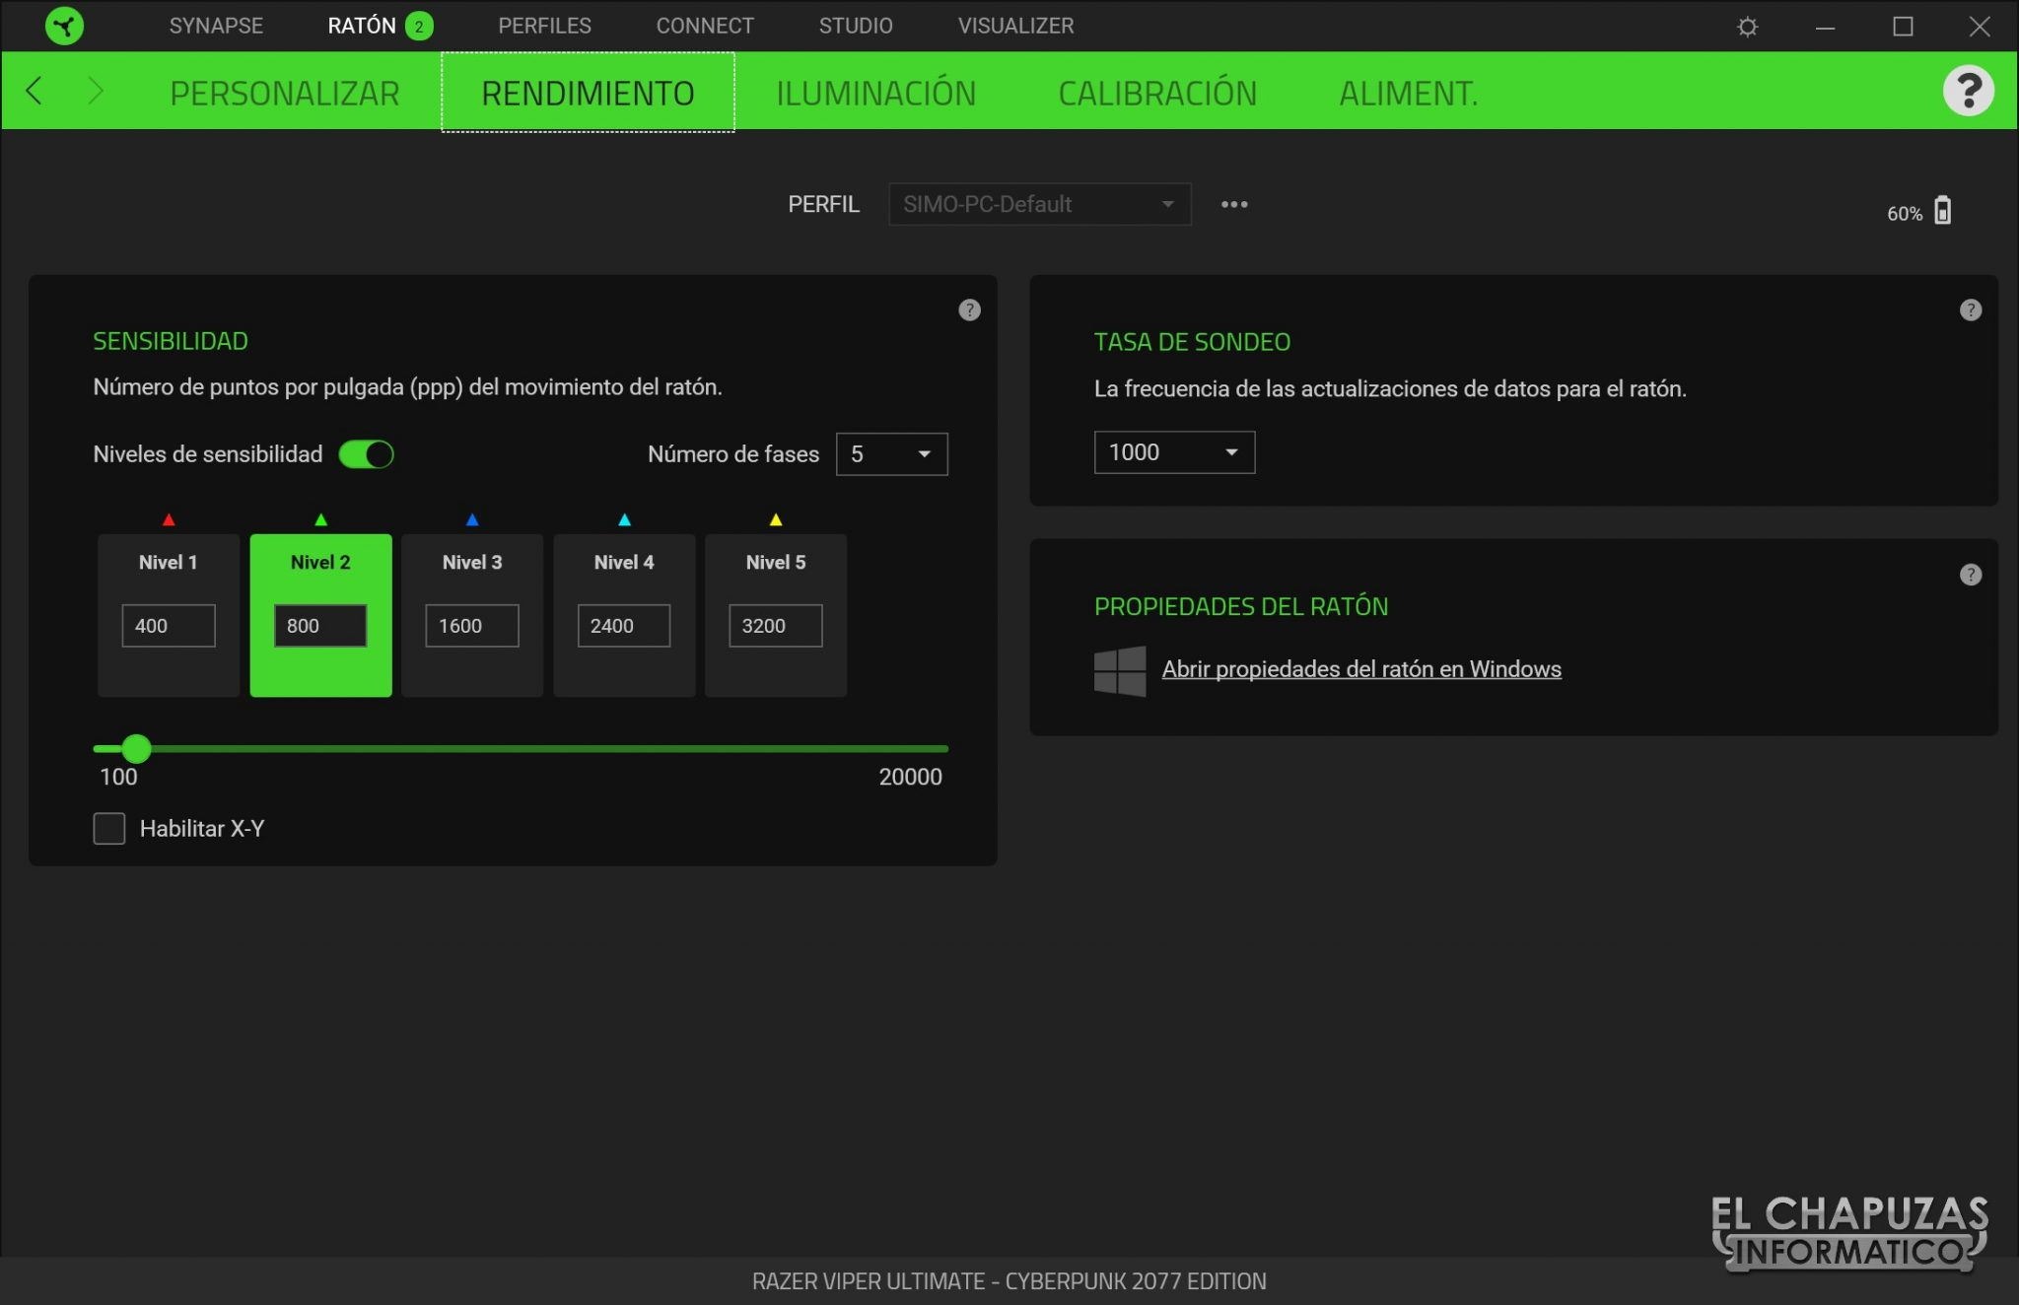Enable the Habilitar X-Y checkbox
Image resolution: width=2019 pixels, height=1305 pixels.
click(109, 828)
